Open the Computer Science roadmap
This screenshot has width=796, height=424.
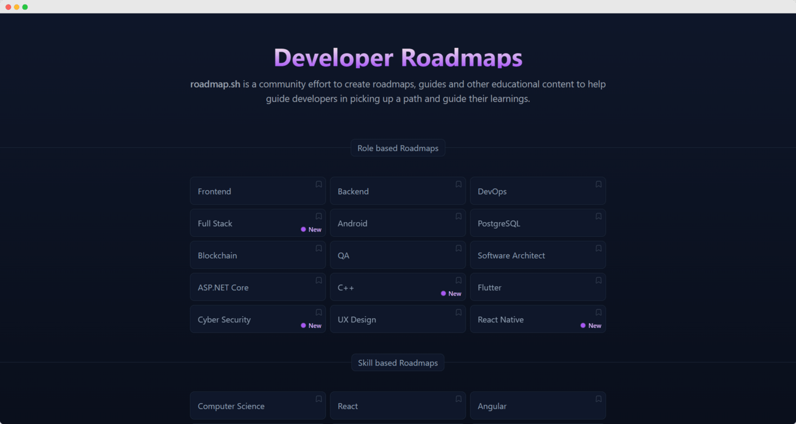[x=258, y=406]
